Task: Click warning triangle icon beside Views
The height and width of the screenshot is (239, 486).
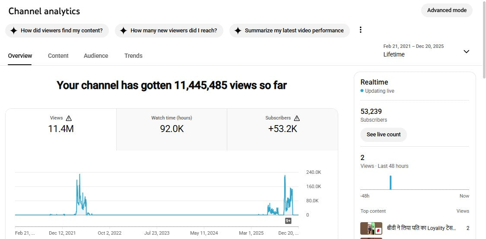Action: click(69, 118)
